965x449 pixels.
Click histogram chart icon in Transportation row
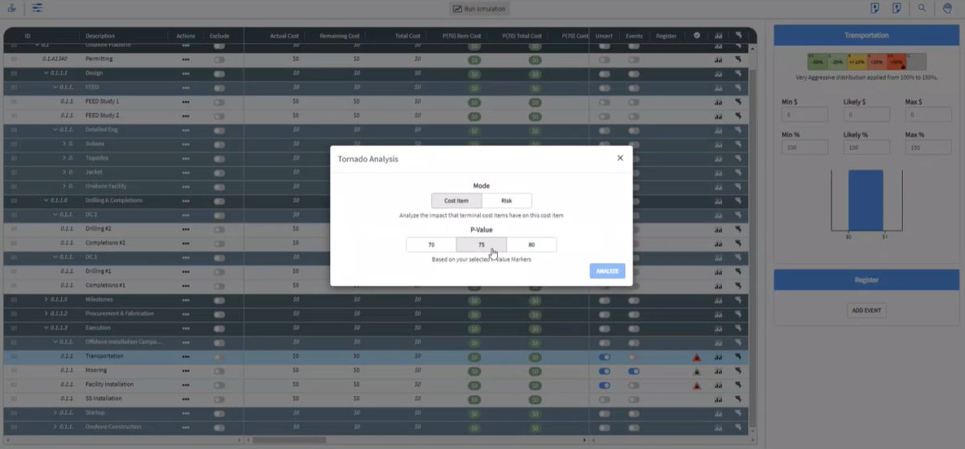[718, 357]
